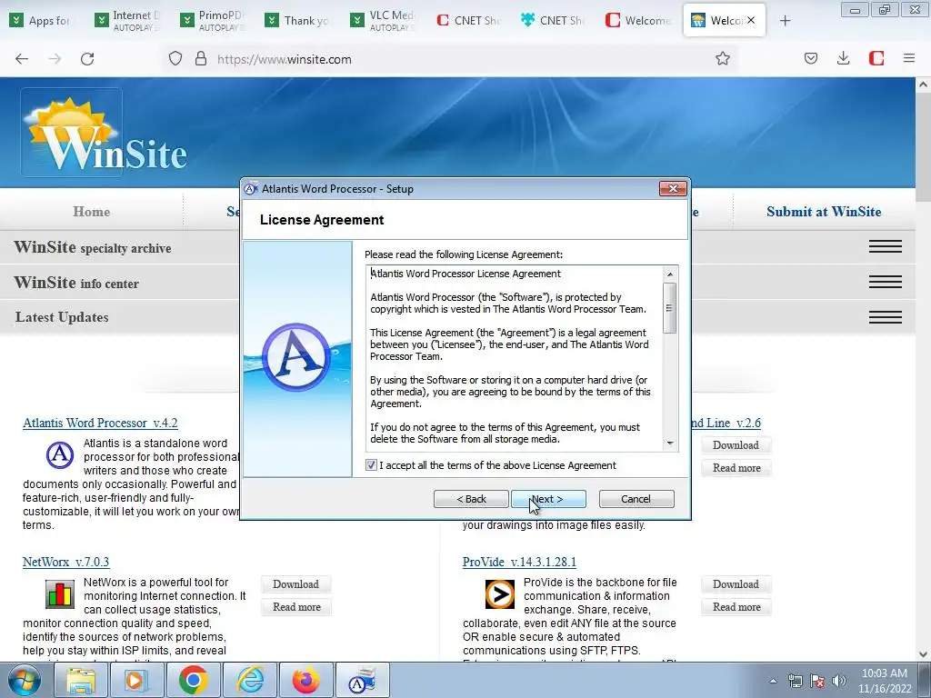Switch to the red Welcome tab
Screen dimensions: 931x698
click(638, 21)
